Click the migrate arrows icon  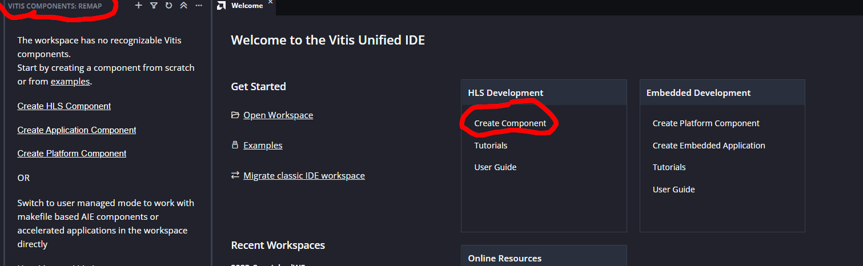235,176
